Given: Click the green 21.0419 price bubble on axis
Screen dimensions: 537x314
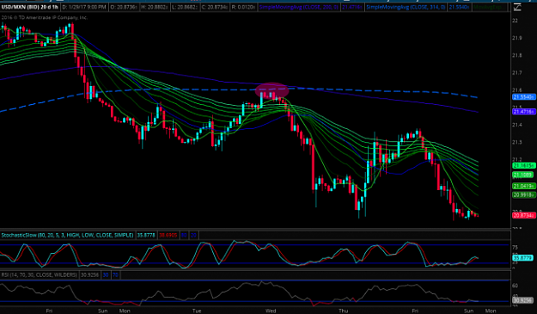Looking at the screenshot, I should point(523,186).
